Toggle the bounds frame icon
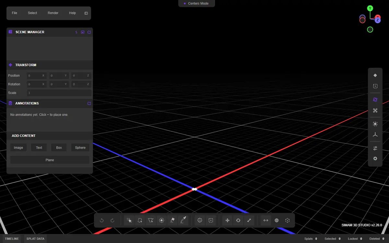 click(x=375, y=124)
